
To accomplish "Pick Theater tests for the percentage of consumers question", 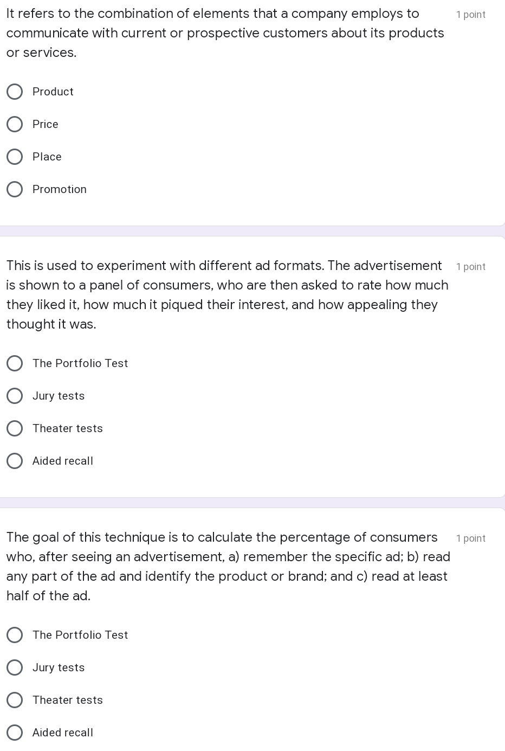I will (x=15, y=700).
